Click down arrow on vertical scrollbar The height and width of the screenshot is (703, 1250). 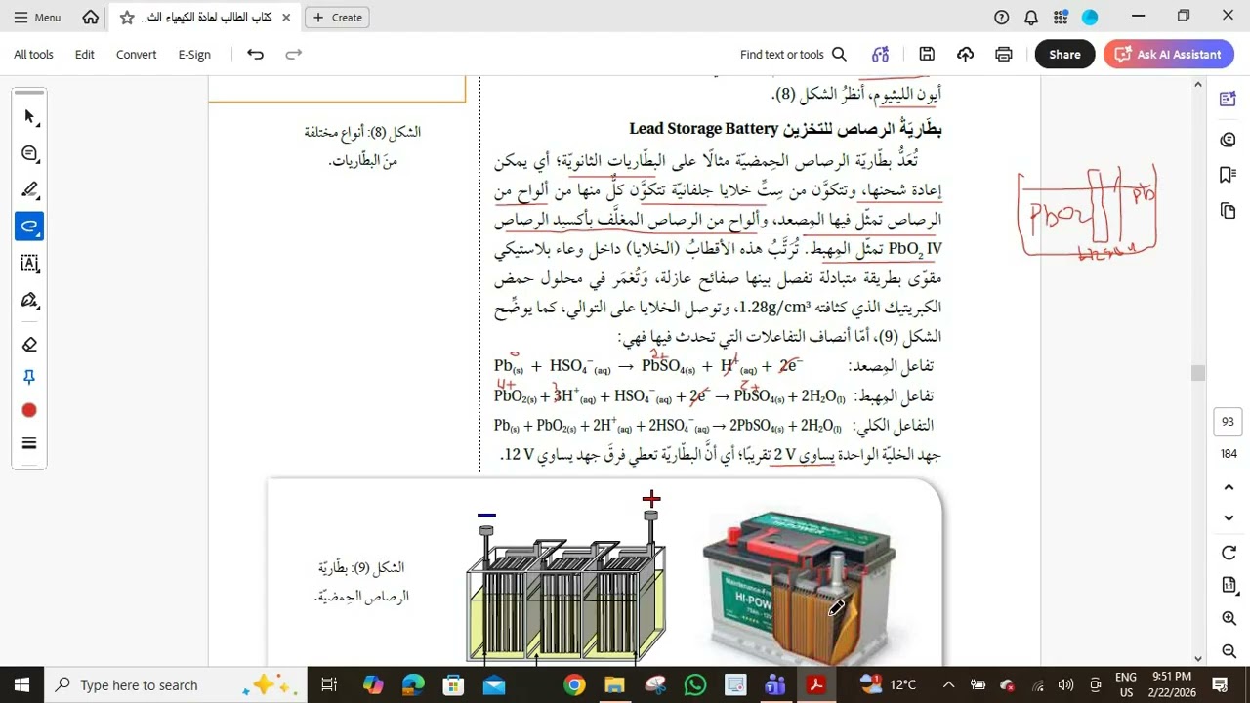click(1198, 659)
